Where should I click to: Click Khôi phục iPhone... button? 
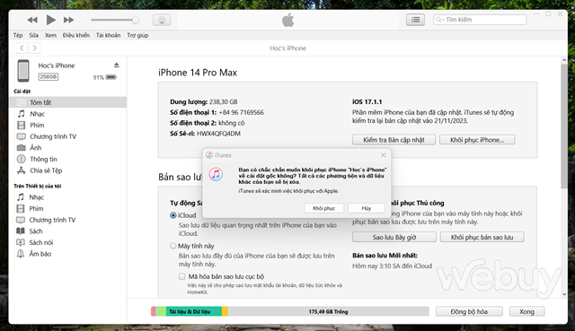[x=477, y=140]
